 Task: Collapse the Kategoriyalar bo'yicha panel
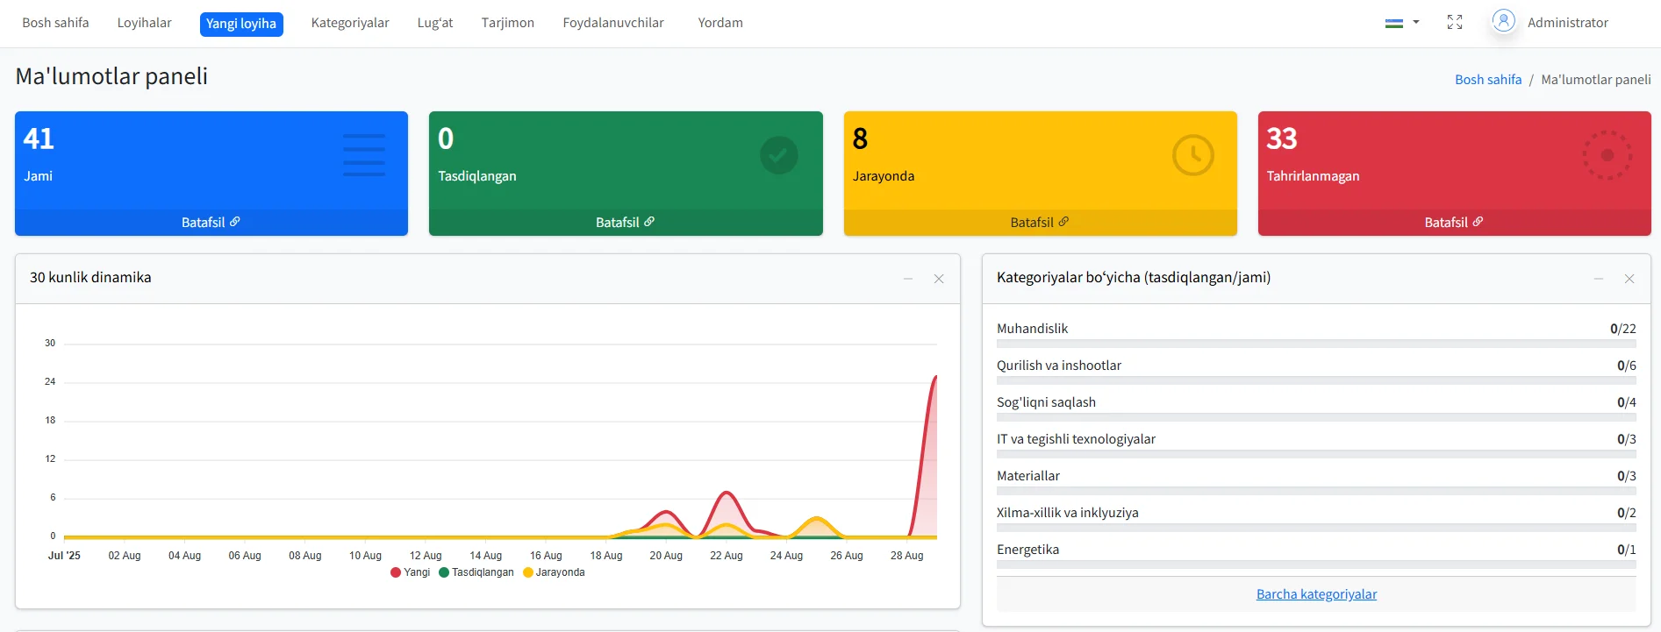(x=1599, y=279)
